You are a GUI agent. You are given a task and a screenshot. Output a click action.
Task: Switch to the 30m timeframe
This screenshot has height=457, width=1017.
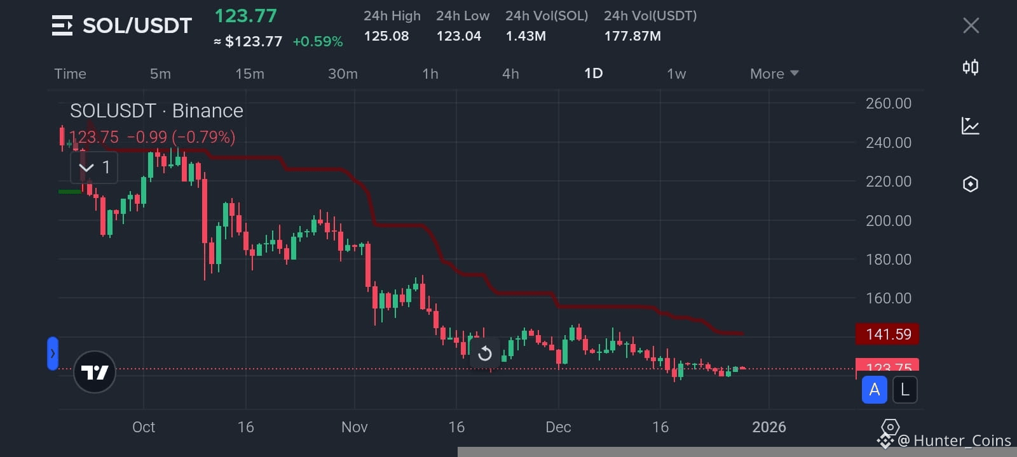click(x=343, y=74)
